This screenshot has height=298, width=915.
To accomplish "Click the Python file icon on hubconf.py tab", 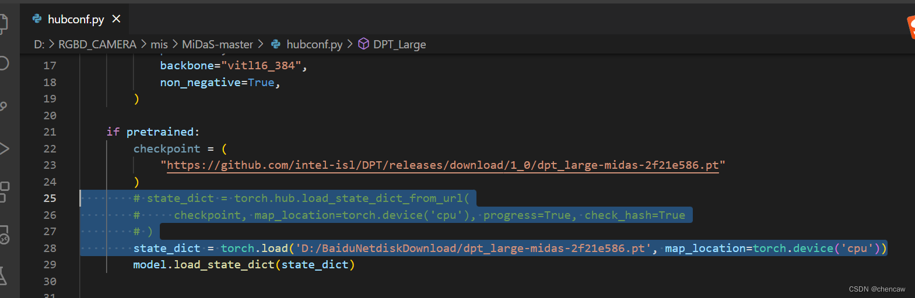I will pyautogui.click(x=37, y=19).
